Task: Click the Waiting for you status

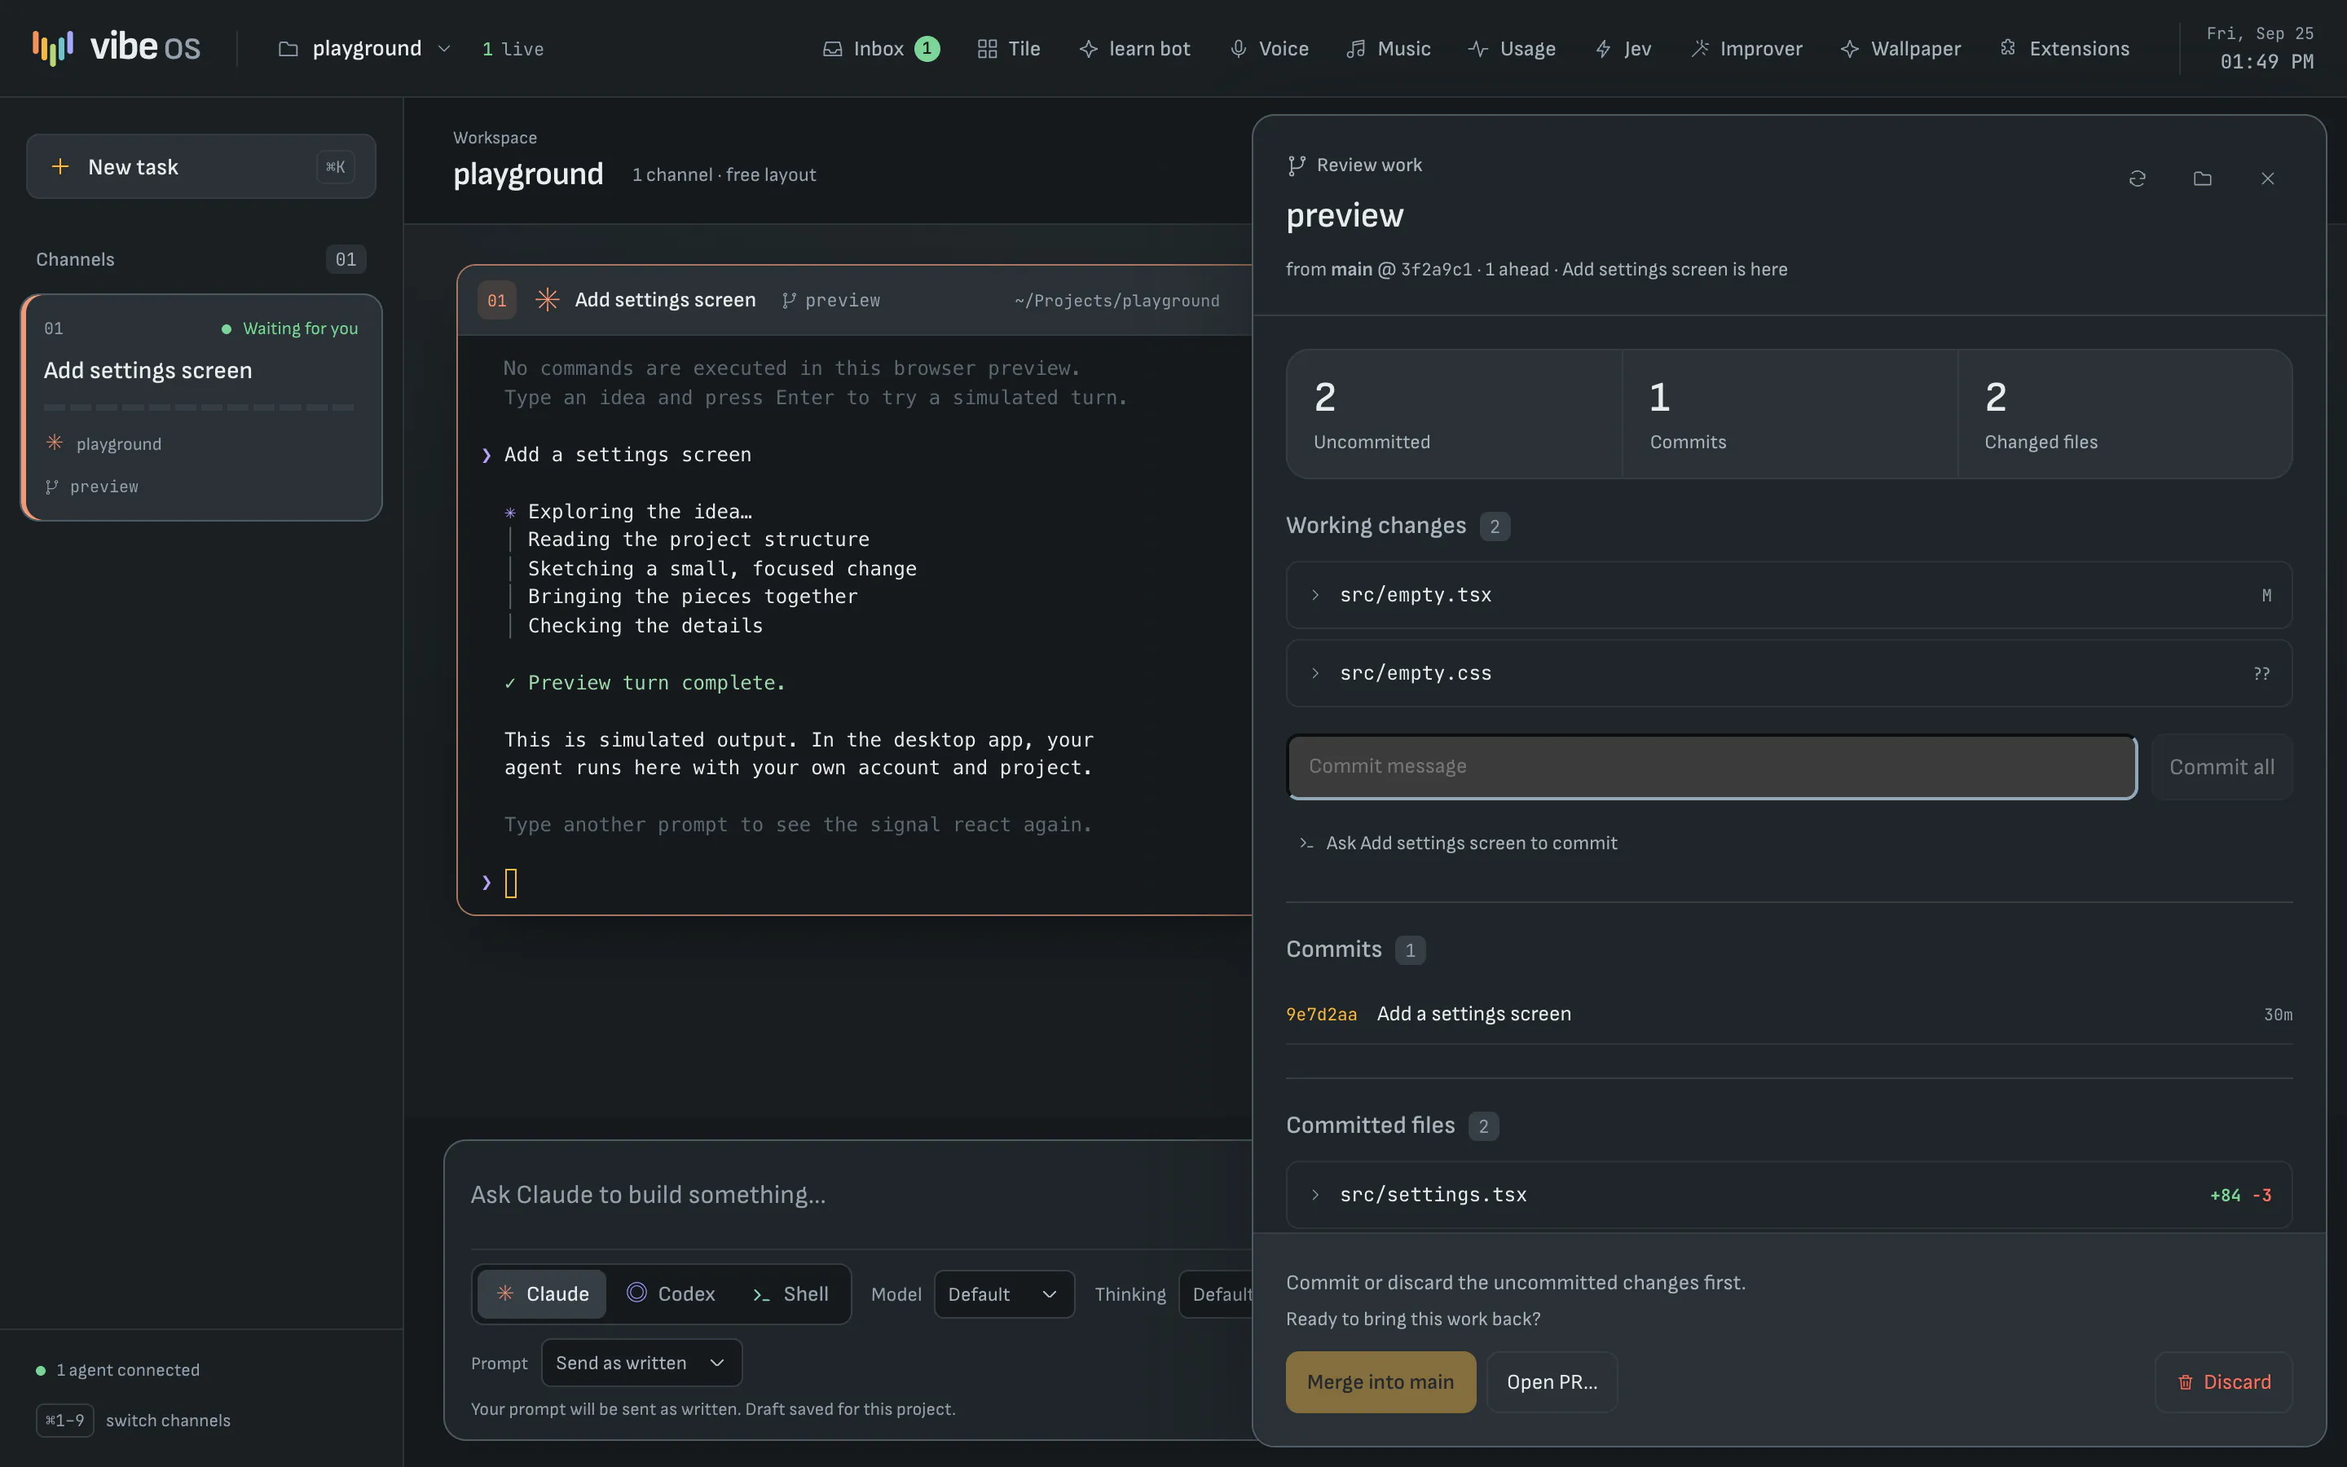Action: tap(290, 329)
